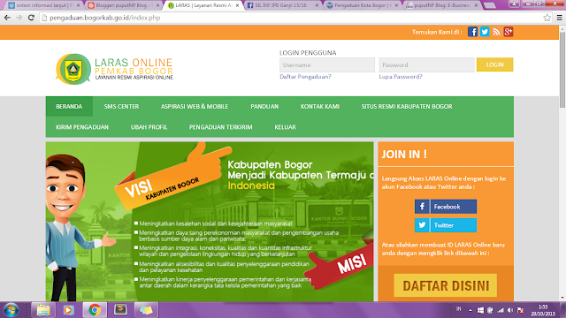Bookmark page with star icon
566x318 pixels.
click(x=547, y=18)
